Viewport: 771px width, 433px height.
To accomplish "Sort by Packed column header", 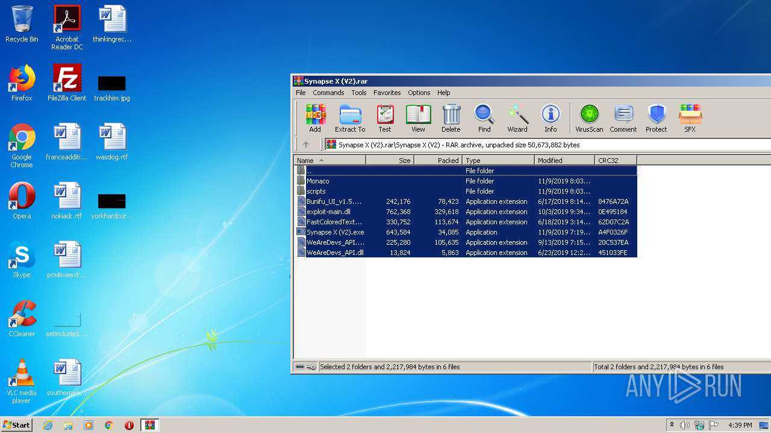I will [x=438, y=161].
